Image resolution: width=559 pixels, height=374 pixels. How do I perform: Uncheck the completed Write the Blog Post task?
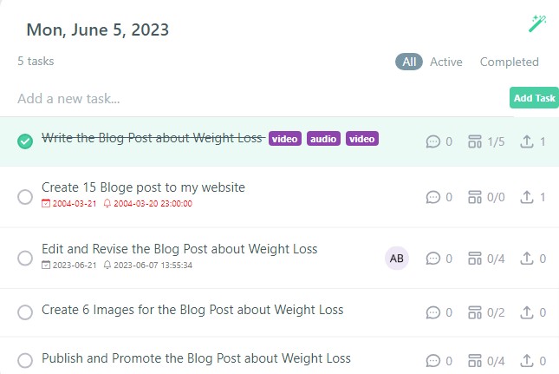[25, 141]
